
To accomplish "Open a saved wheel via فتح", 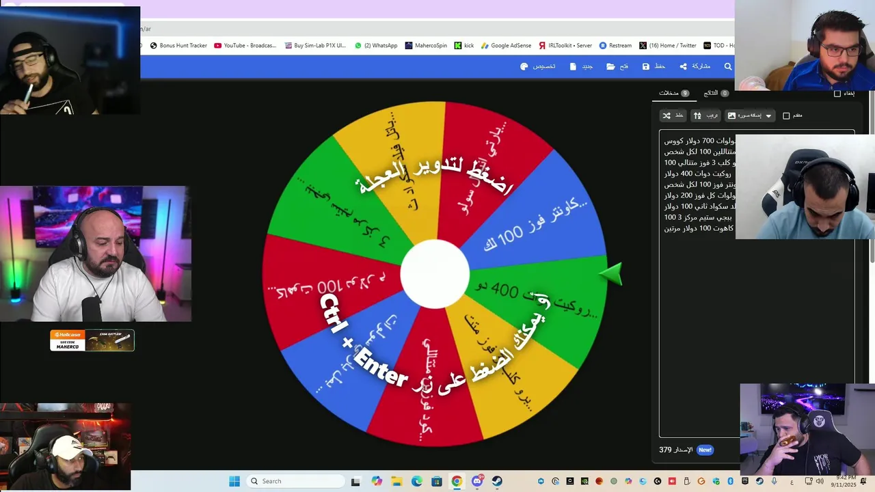I will 618,66.
